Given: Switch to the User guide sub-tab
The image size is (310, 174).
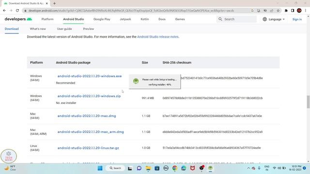Looking at the screenshot, I should click(x=64, y=29).
